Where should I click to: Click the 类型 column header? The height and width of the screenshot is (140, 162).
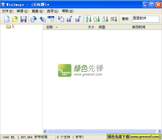tap(113, 27)
